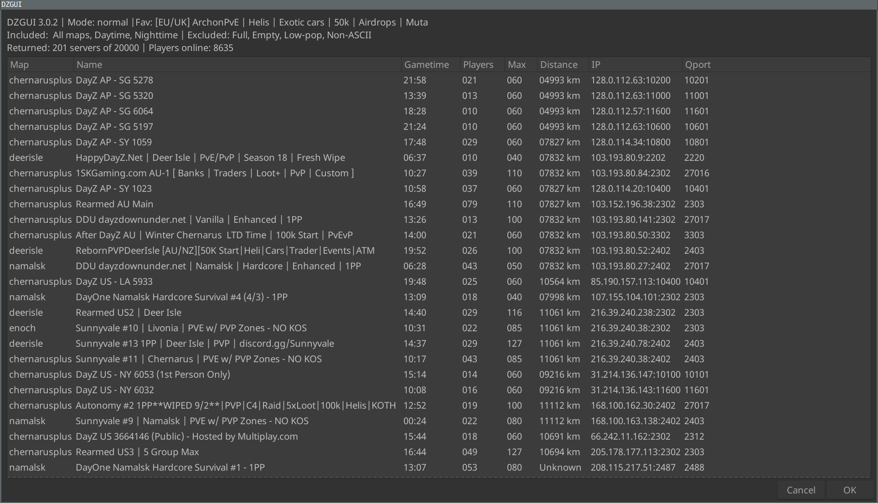Select server DayZ AP - SG 6064

tap(439, 111)
